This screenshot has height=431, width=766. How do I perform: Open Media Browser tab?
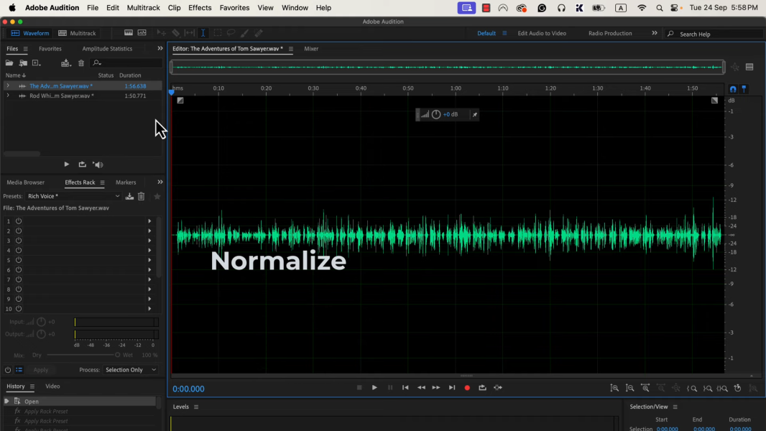[x=25, y=182]
